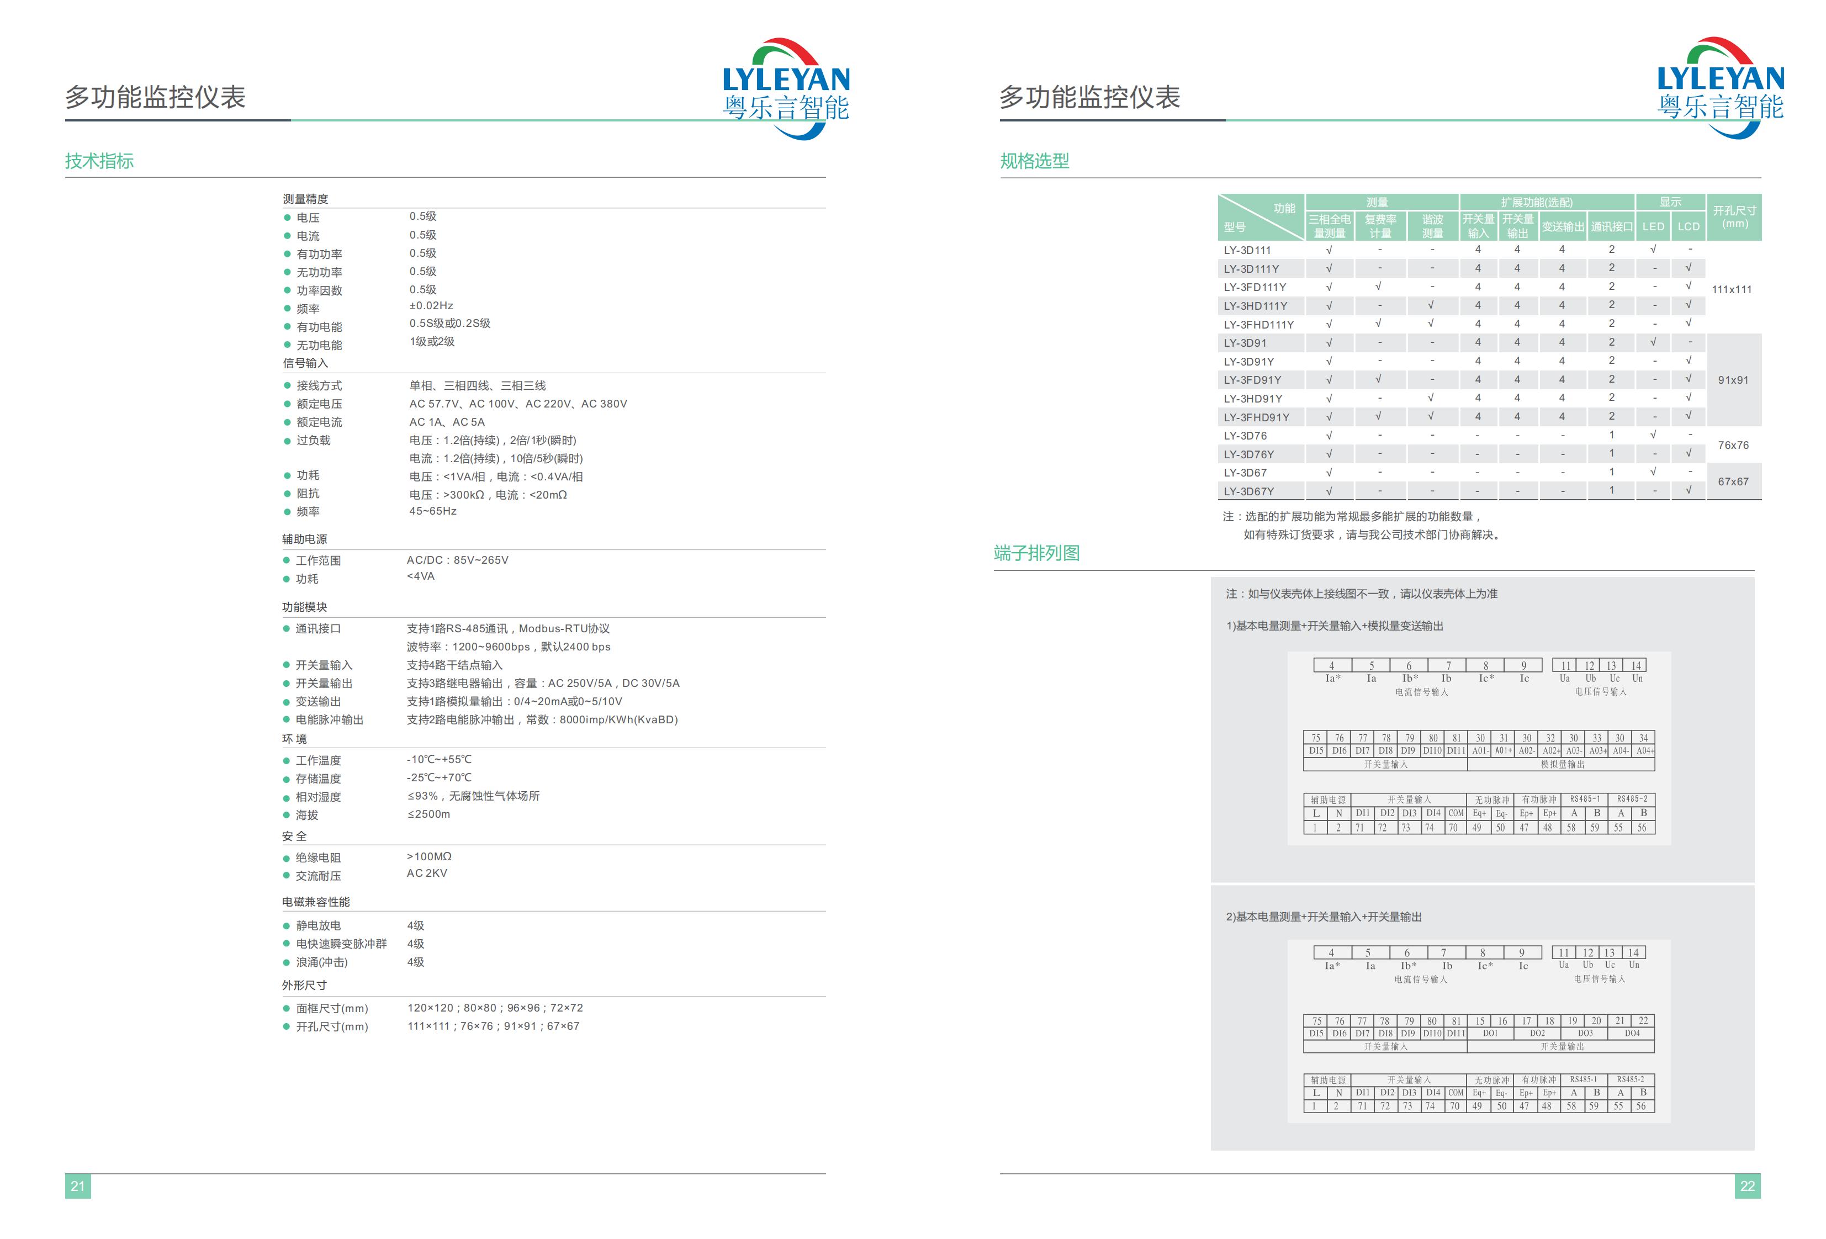1826x1239 pixels.
Task: Select the 技术指标 section heading
Action: 99,161
